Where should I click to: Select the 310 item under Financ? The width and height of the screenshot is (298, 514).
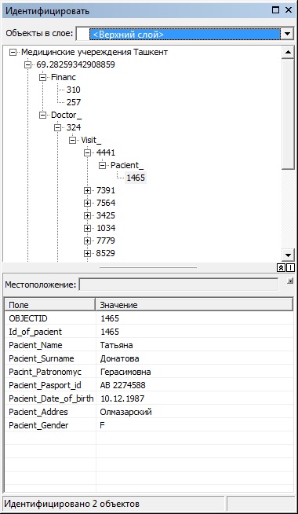tap(73, 90)
